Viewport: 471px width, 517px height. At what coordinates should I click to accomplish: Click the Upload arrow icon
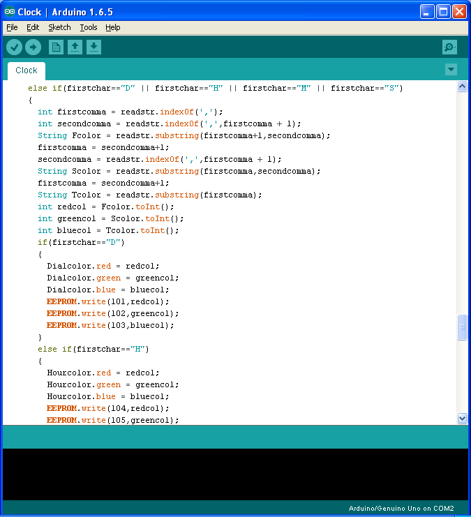pos(33,47)
